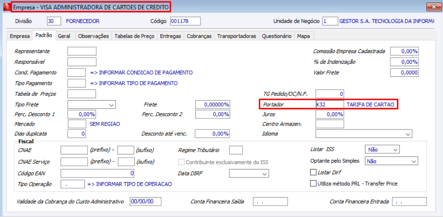
Task: Open the Geral tab
Action: [x=64, y=36]
